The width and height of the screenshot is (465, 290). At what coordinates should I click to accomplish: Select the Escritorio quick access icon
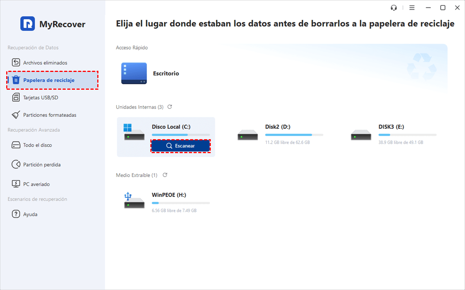tap(134, 73)
